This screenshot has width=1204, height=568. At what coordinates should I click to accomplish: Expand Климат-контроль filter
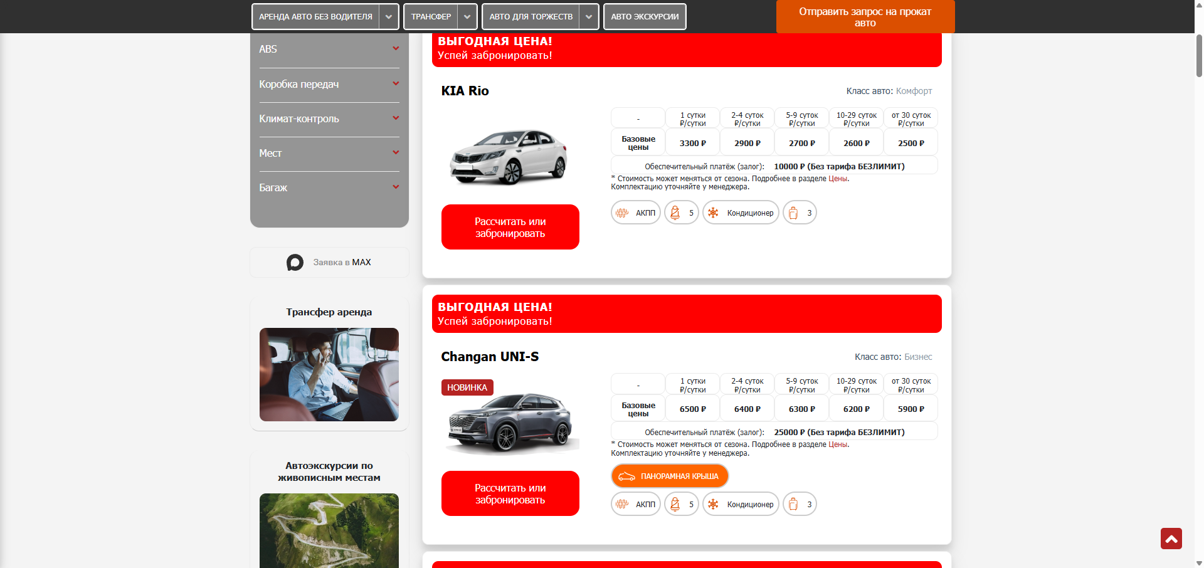click(329, 118)
